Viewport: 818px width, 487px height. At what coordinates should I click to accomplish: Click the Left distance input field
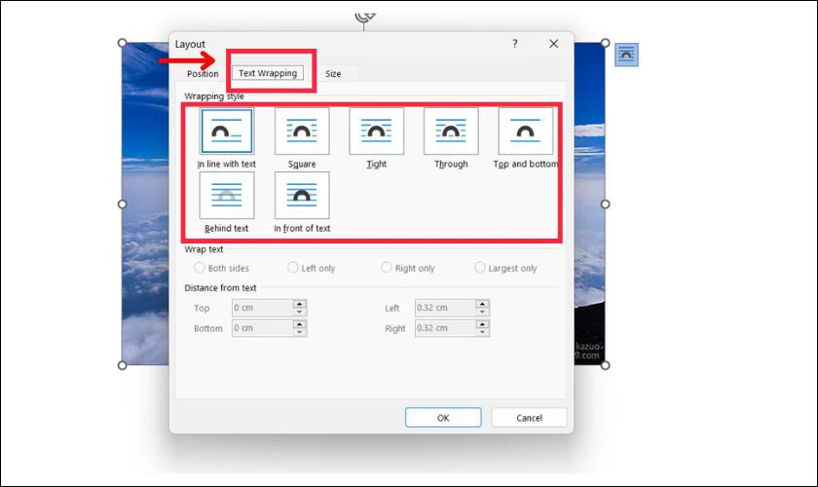[x=446, y=308]
